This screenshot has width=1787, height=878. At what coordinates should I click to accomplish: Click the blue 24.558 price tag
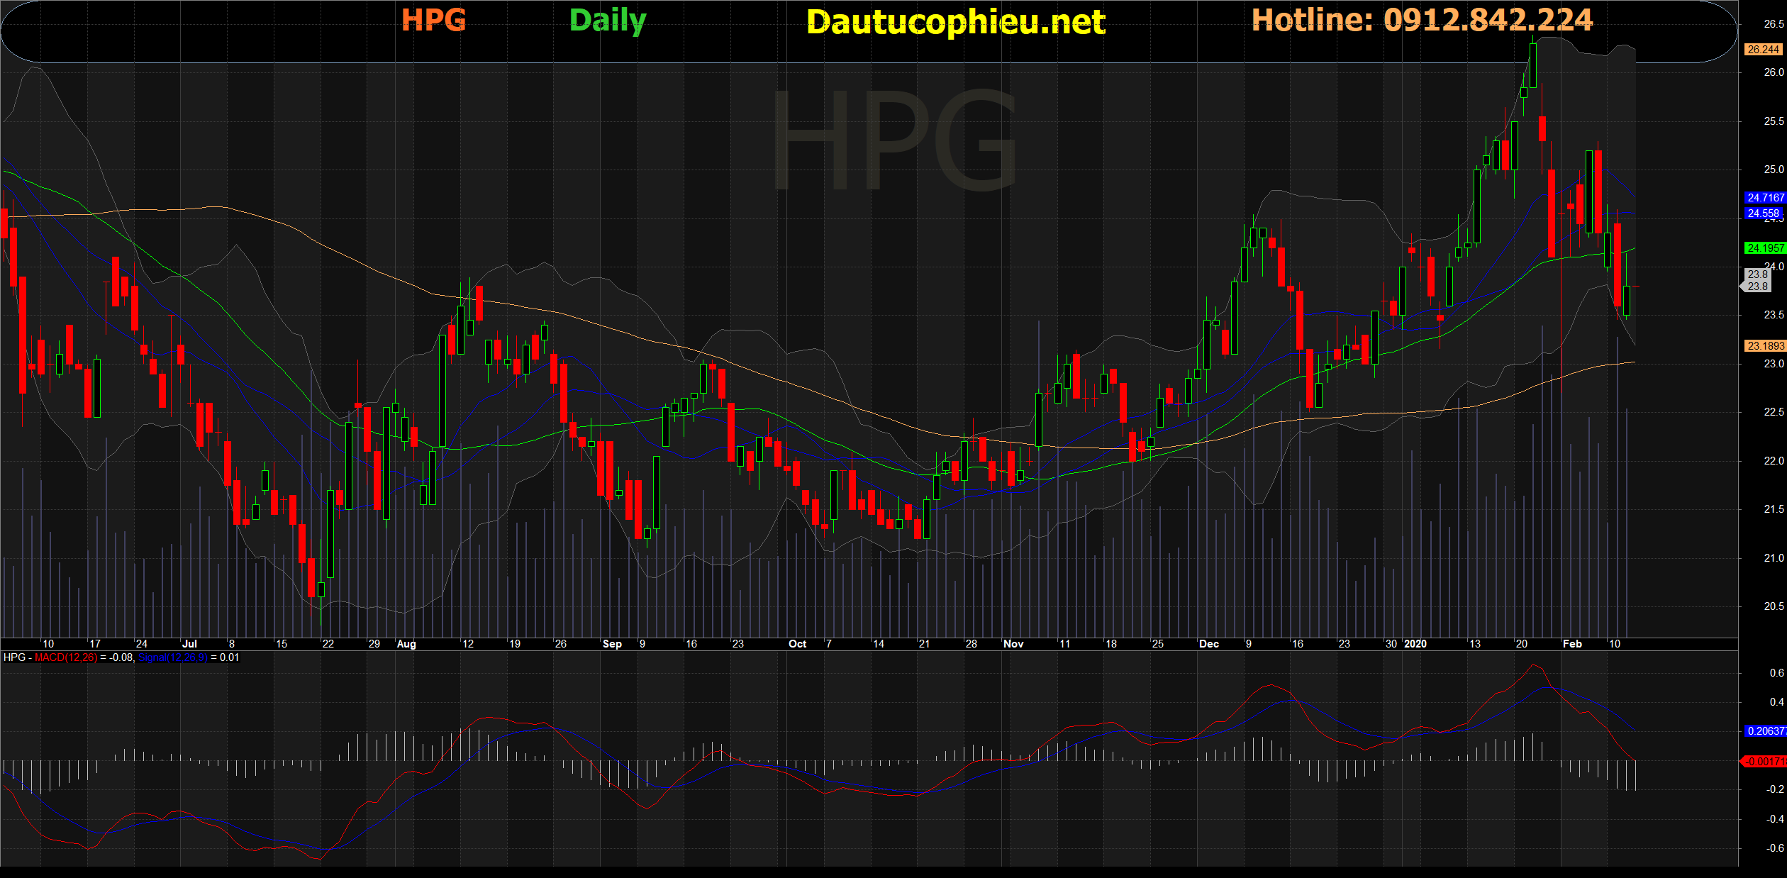tap(1763, 213)
